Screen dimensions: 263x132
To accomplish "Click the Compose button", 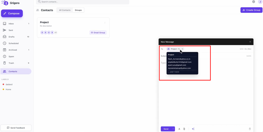I will click(x=12, y=13).
